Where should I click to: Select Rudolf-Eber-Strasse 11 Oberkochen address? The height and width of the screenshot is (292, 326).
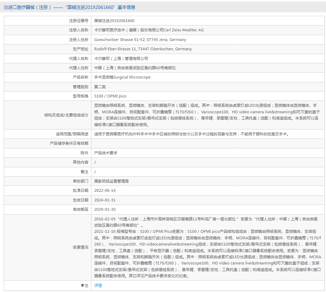(143, 49)
